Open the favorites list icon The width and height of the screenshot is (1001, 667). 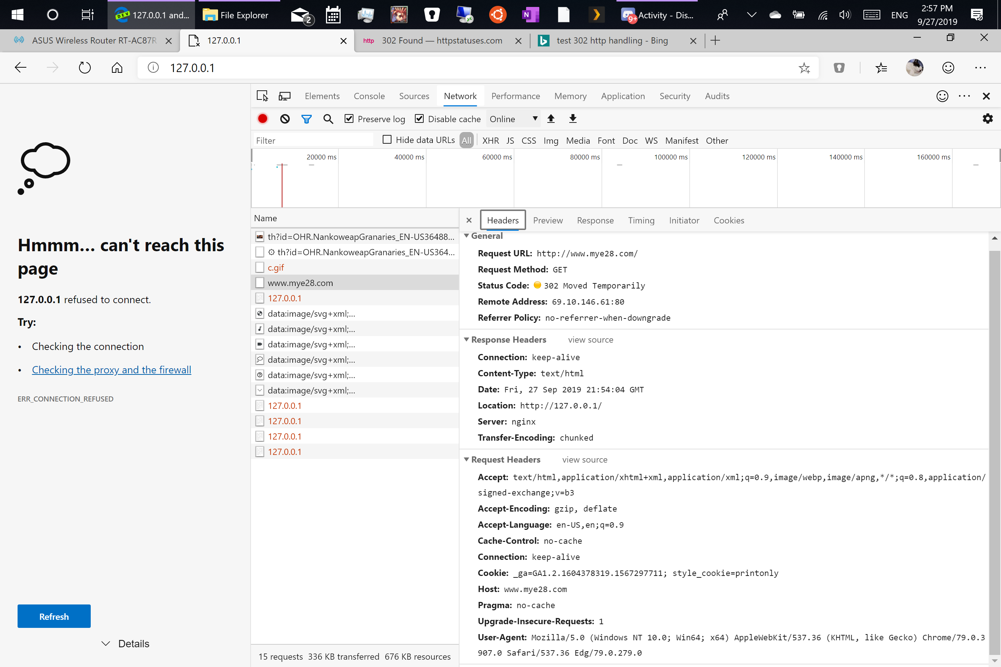click(x=881, y=68)
